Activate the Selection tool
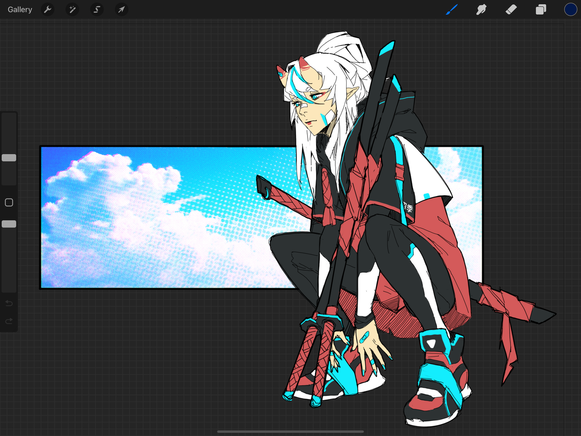 click(97, 10)
